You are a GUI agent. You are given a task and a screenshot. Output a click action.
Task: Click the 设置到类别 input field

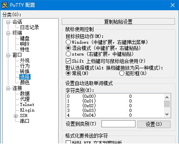(118, 124)
